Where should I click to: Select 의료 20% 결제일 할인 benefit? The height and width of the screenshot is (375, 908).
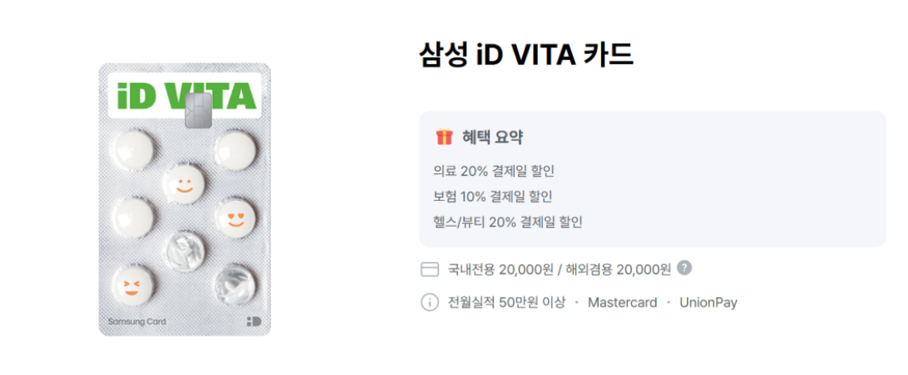click(494, 171)
